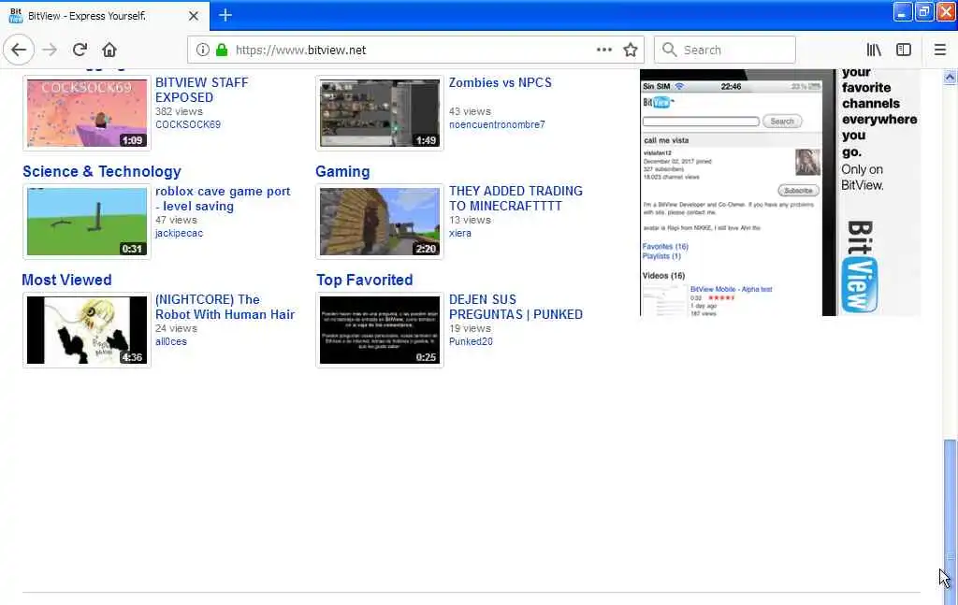Click Nightcore video thumbnail
The width and height of the screenshot is (958, 605).
[87, 330]
